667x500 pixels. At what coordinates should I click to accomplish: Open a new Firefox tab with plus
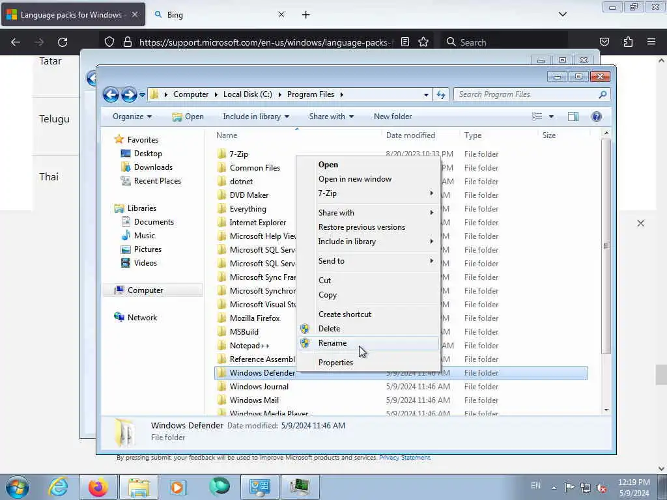(x=306, y=15)
